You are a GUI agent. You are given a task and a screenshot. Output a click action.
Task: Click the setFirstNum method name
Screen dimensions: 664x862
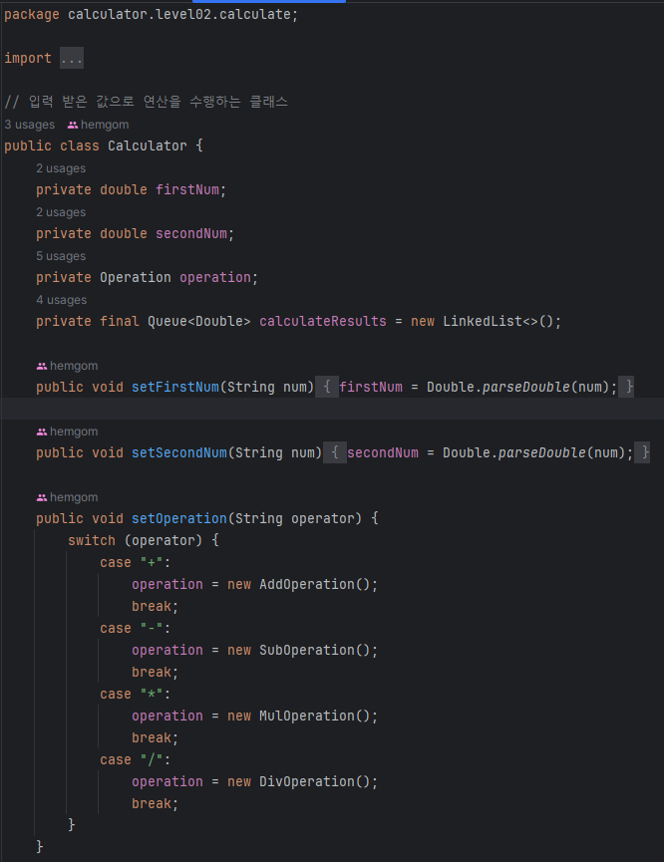(x=174, y=387)
